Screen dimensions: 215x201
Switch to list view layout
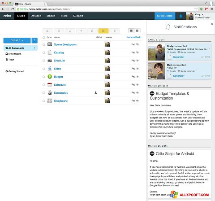(131, 31)
